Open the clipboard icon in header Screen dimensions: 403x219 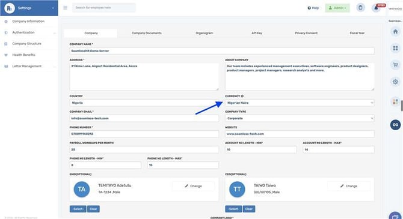coord(360,7)
